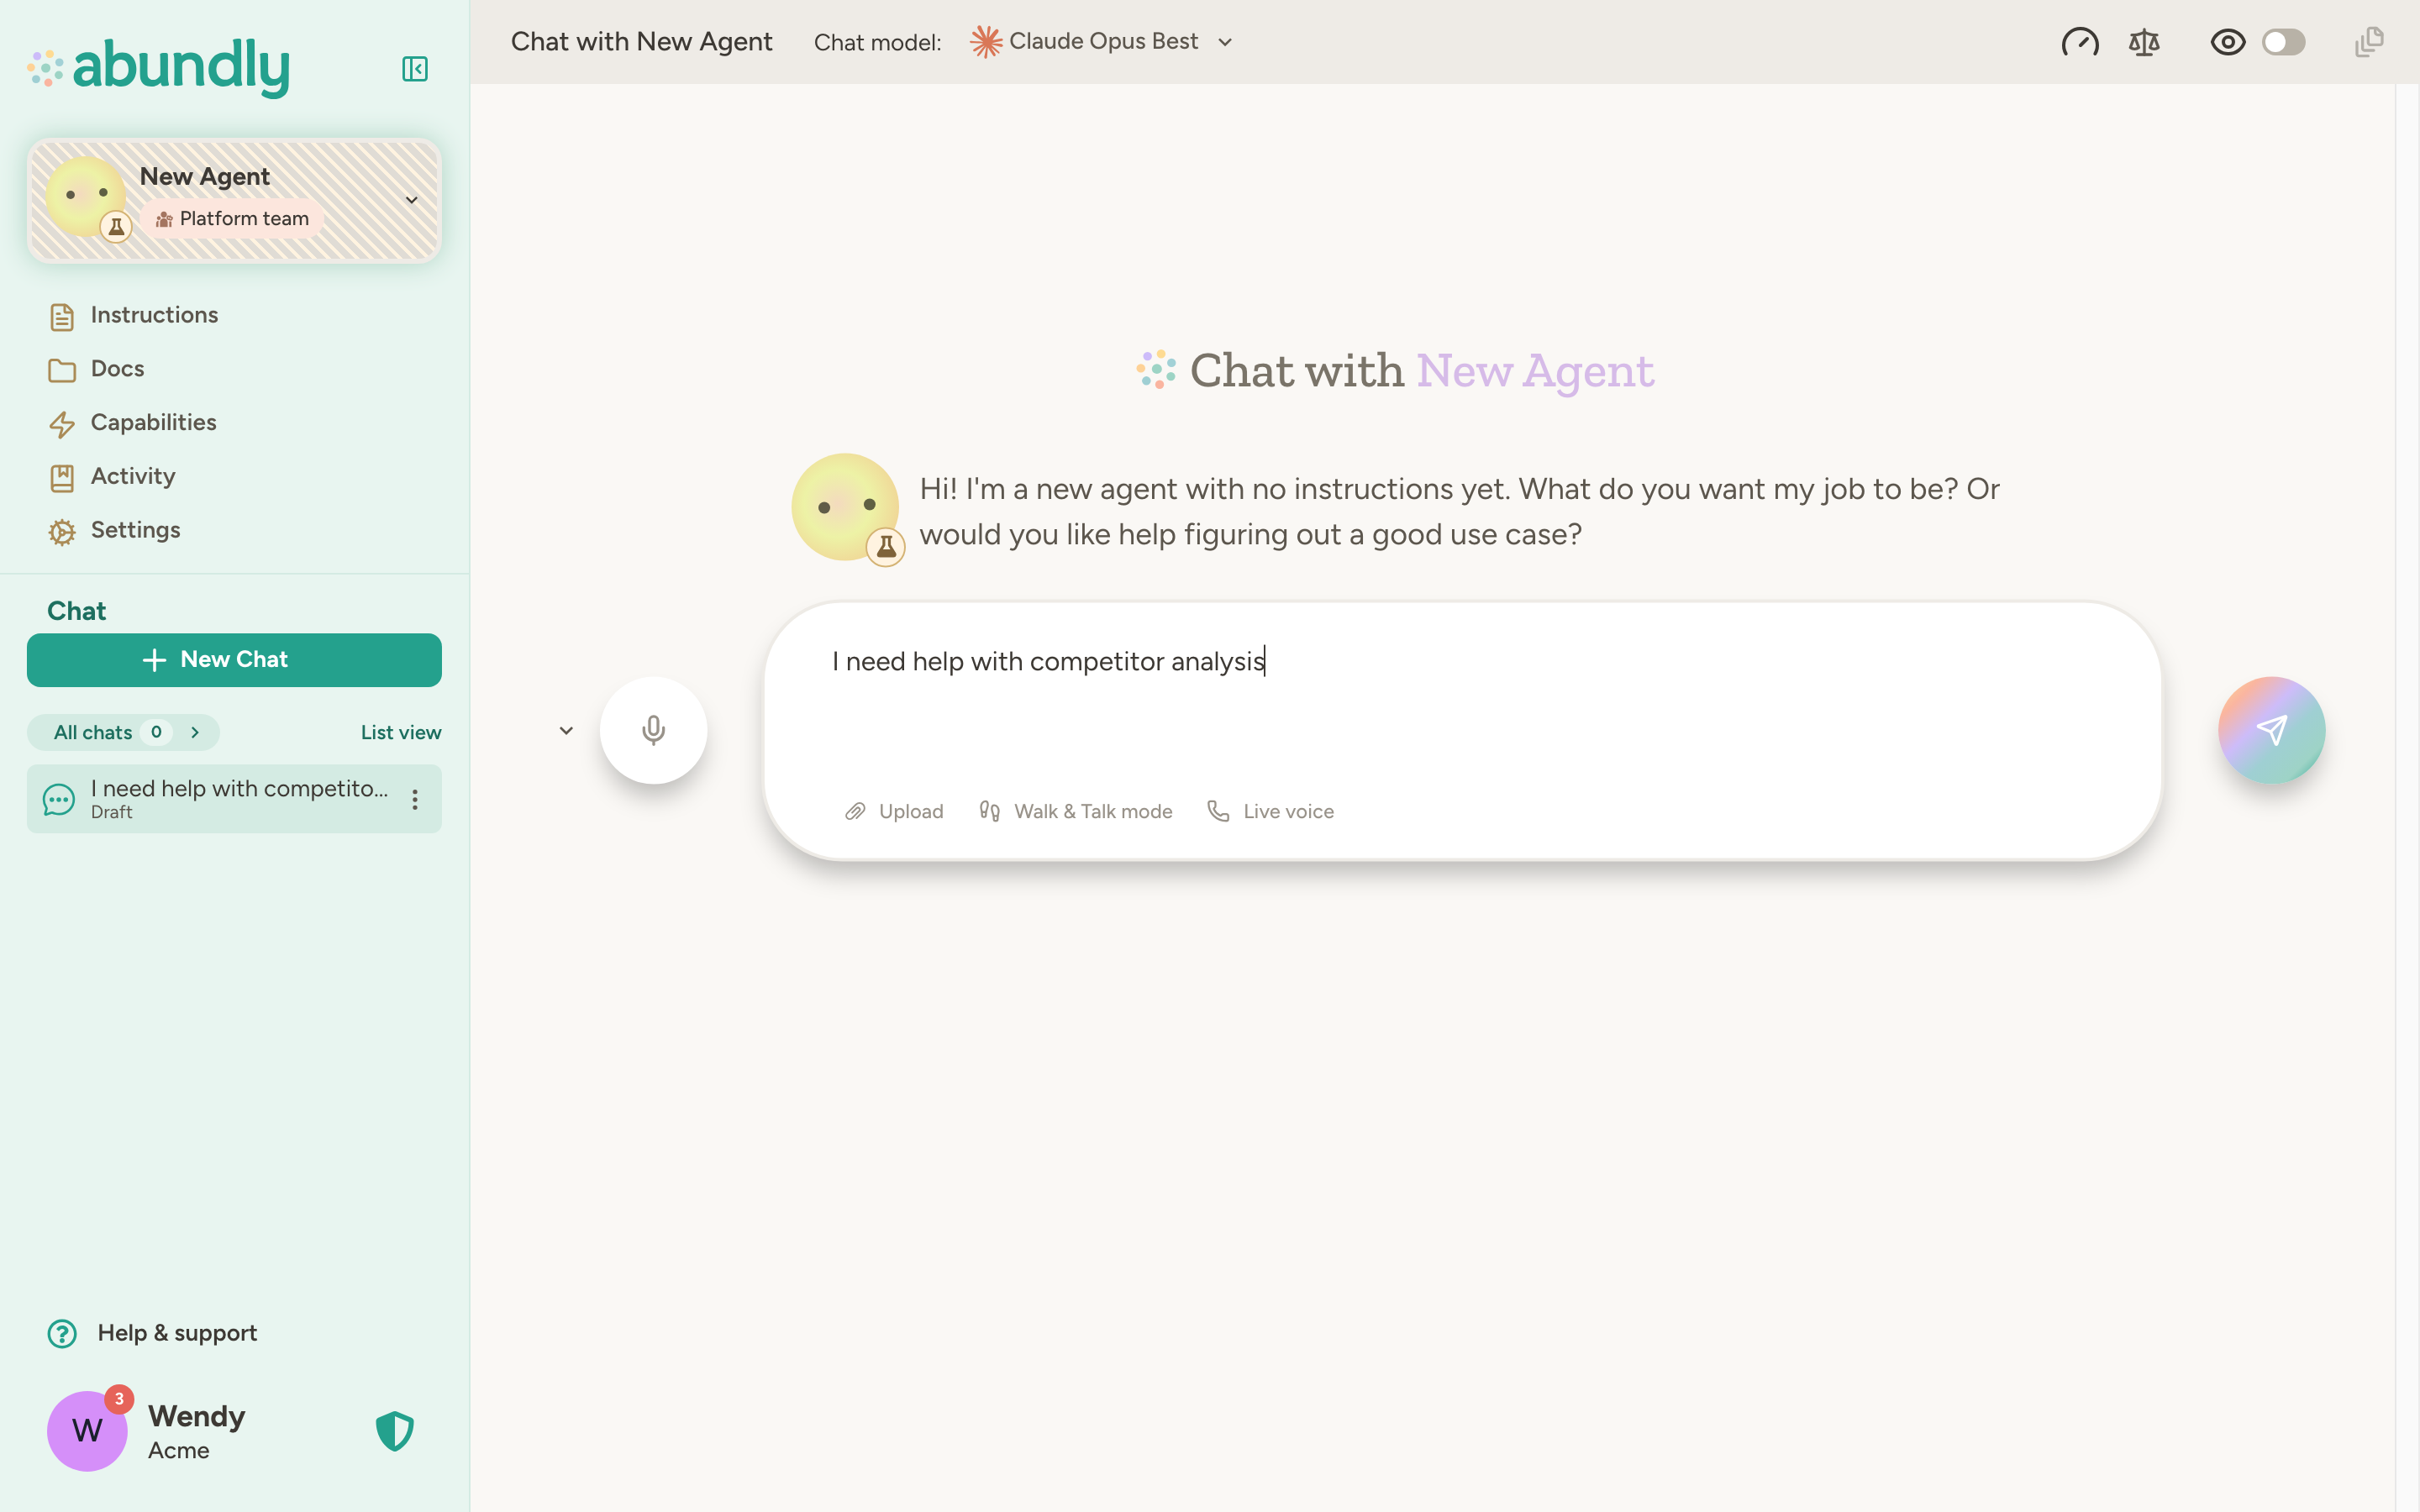Open Claude Opus Best model dropdown
The image size is (2420, 1512).
pos(1102,42)
